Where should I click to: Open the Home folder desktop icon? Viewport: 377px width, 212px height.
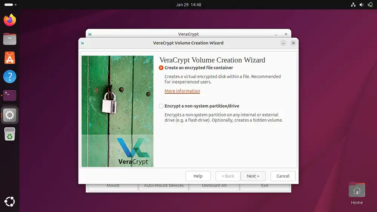(x=357, y=193)
